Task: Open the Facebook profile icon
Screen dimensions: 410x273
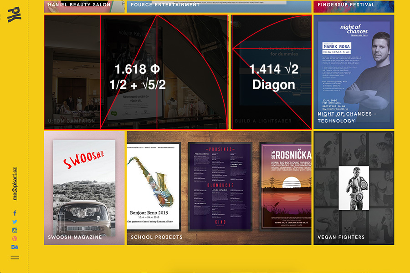Action: 15,213
